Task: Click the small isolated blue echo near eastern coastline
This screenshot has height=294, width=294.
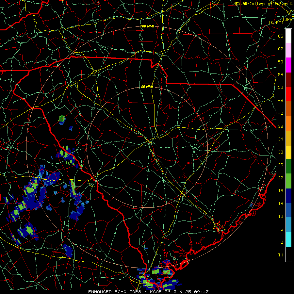Action: click(x=252, y=205)
